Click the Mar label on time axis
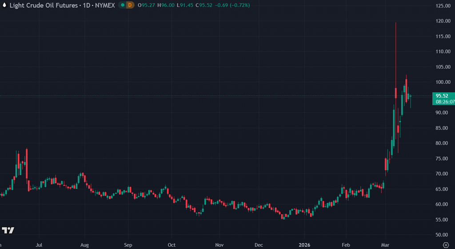Image resolution: width=455 pixels, height=249 pixels. coord(385,245)
